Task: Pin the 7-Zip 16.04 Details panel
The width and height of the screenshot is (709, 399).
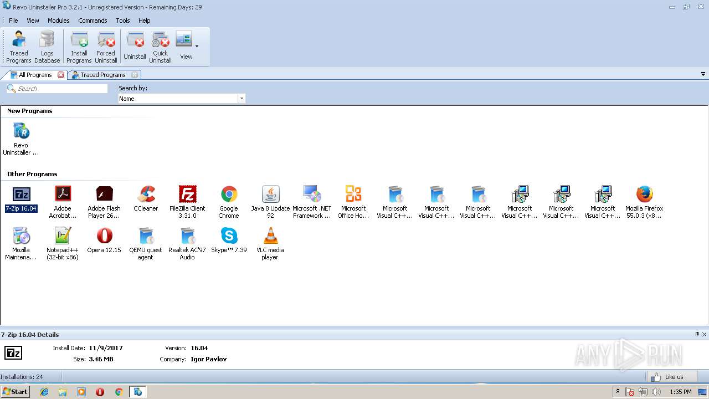Action: pos(697,334)
